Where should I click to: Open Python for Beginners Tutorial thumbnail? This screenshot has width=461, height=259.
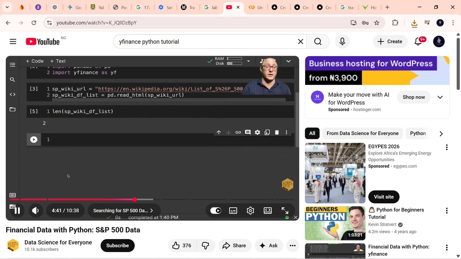335,223
